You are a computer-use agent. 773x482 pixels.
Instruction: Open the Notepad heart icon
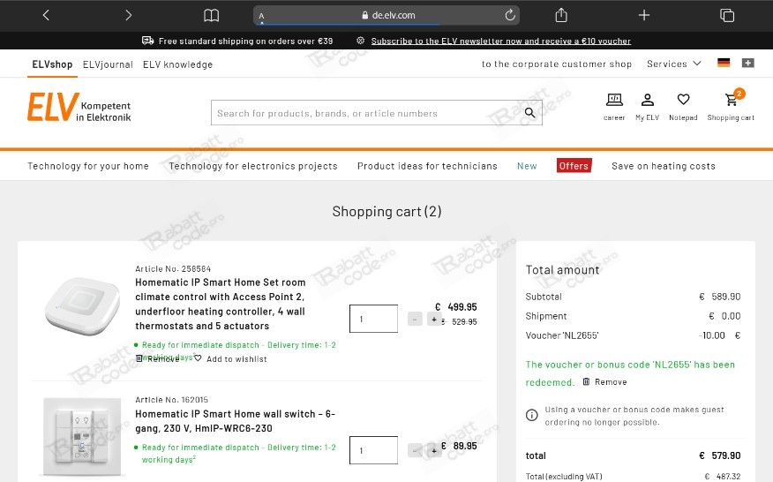[x=683, y=107]
